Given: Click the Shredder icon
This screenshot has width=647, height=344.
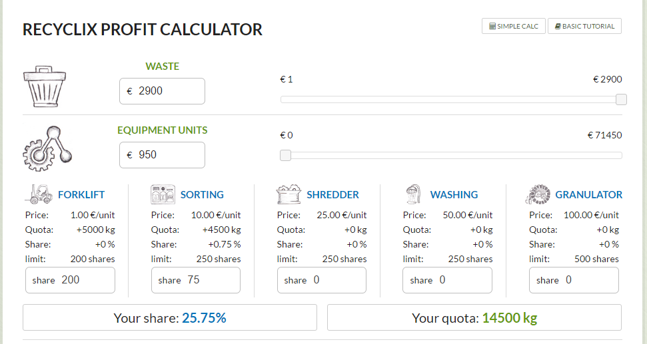Looking at the screenshot, I should 289,194.
